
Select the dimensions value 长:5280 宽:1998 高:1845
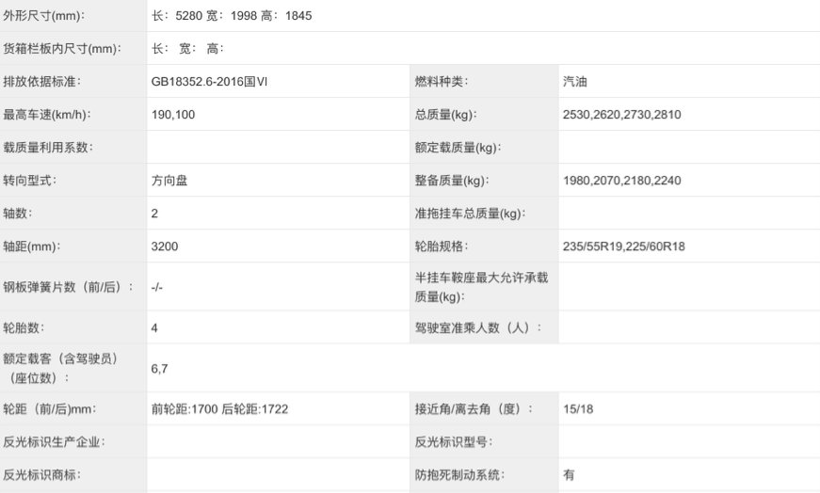point(232,16)
